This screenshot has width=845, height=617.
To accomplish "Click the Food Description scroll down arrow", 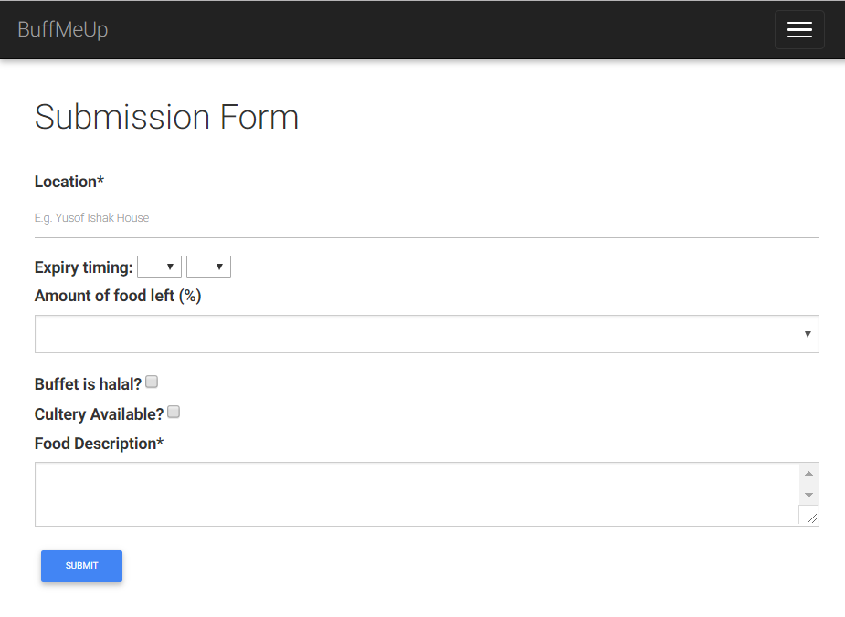I will click(x=808, y=495).
